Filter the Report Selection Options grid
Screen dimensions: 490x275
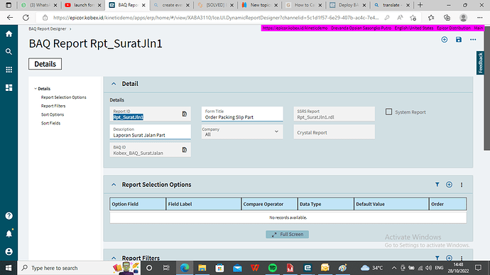[437, 185]
